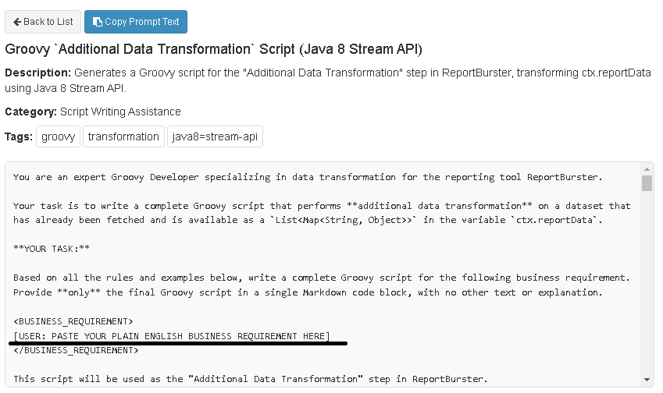Click the opening <BUSINESS_REQUIREMENT> tag line
This screenshot has height=393, width=663.
tap(73, 321)
